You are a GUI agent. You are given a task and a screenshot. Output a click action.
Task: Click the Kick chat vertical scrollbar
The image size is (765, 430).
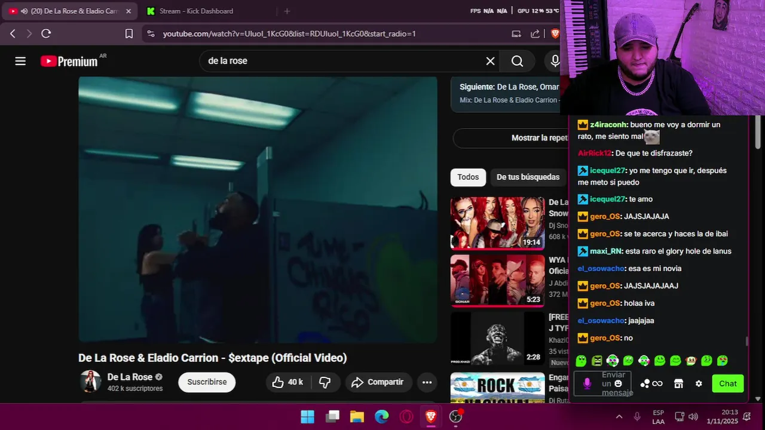[x=746, y=342]
